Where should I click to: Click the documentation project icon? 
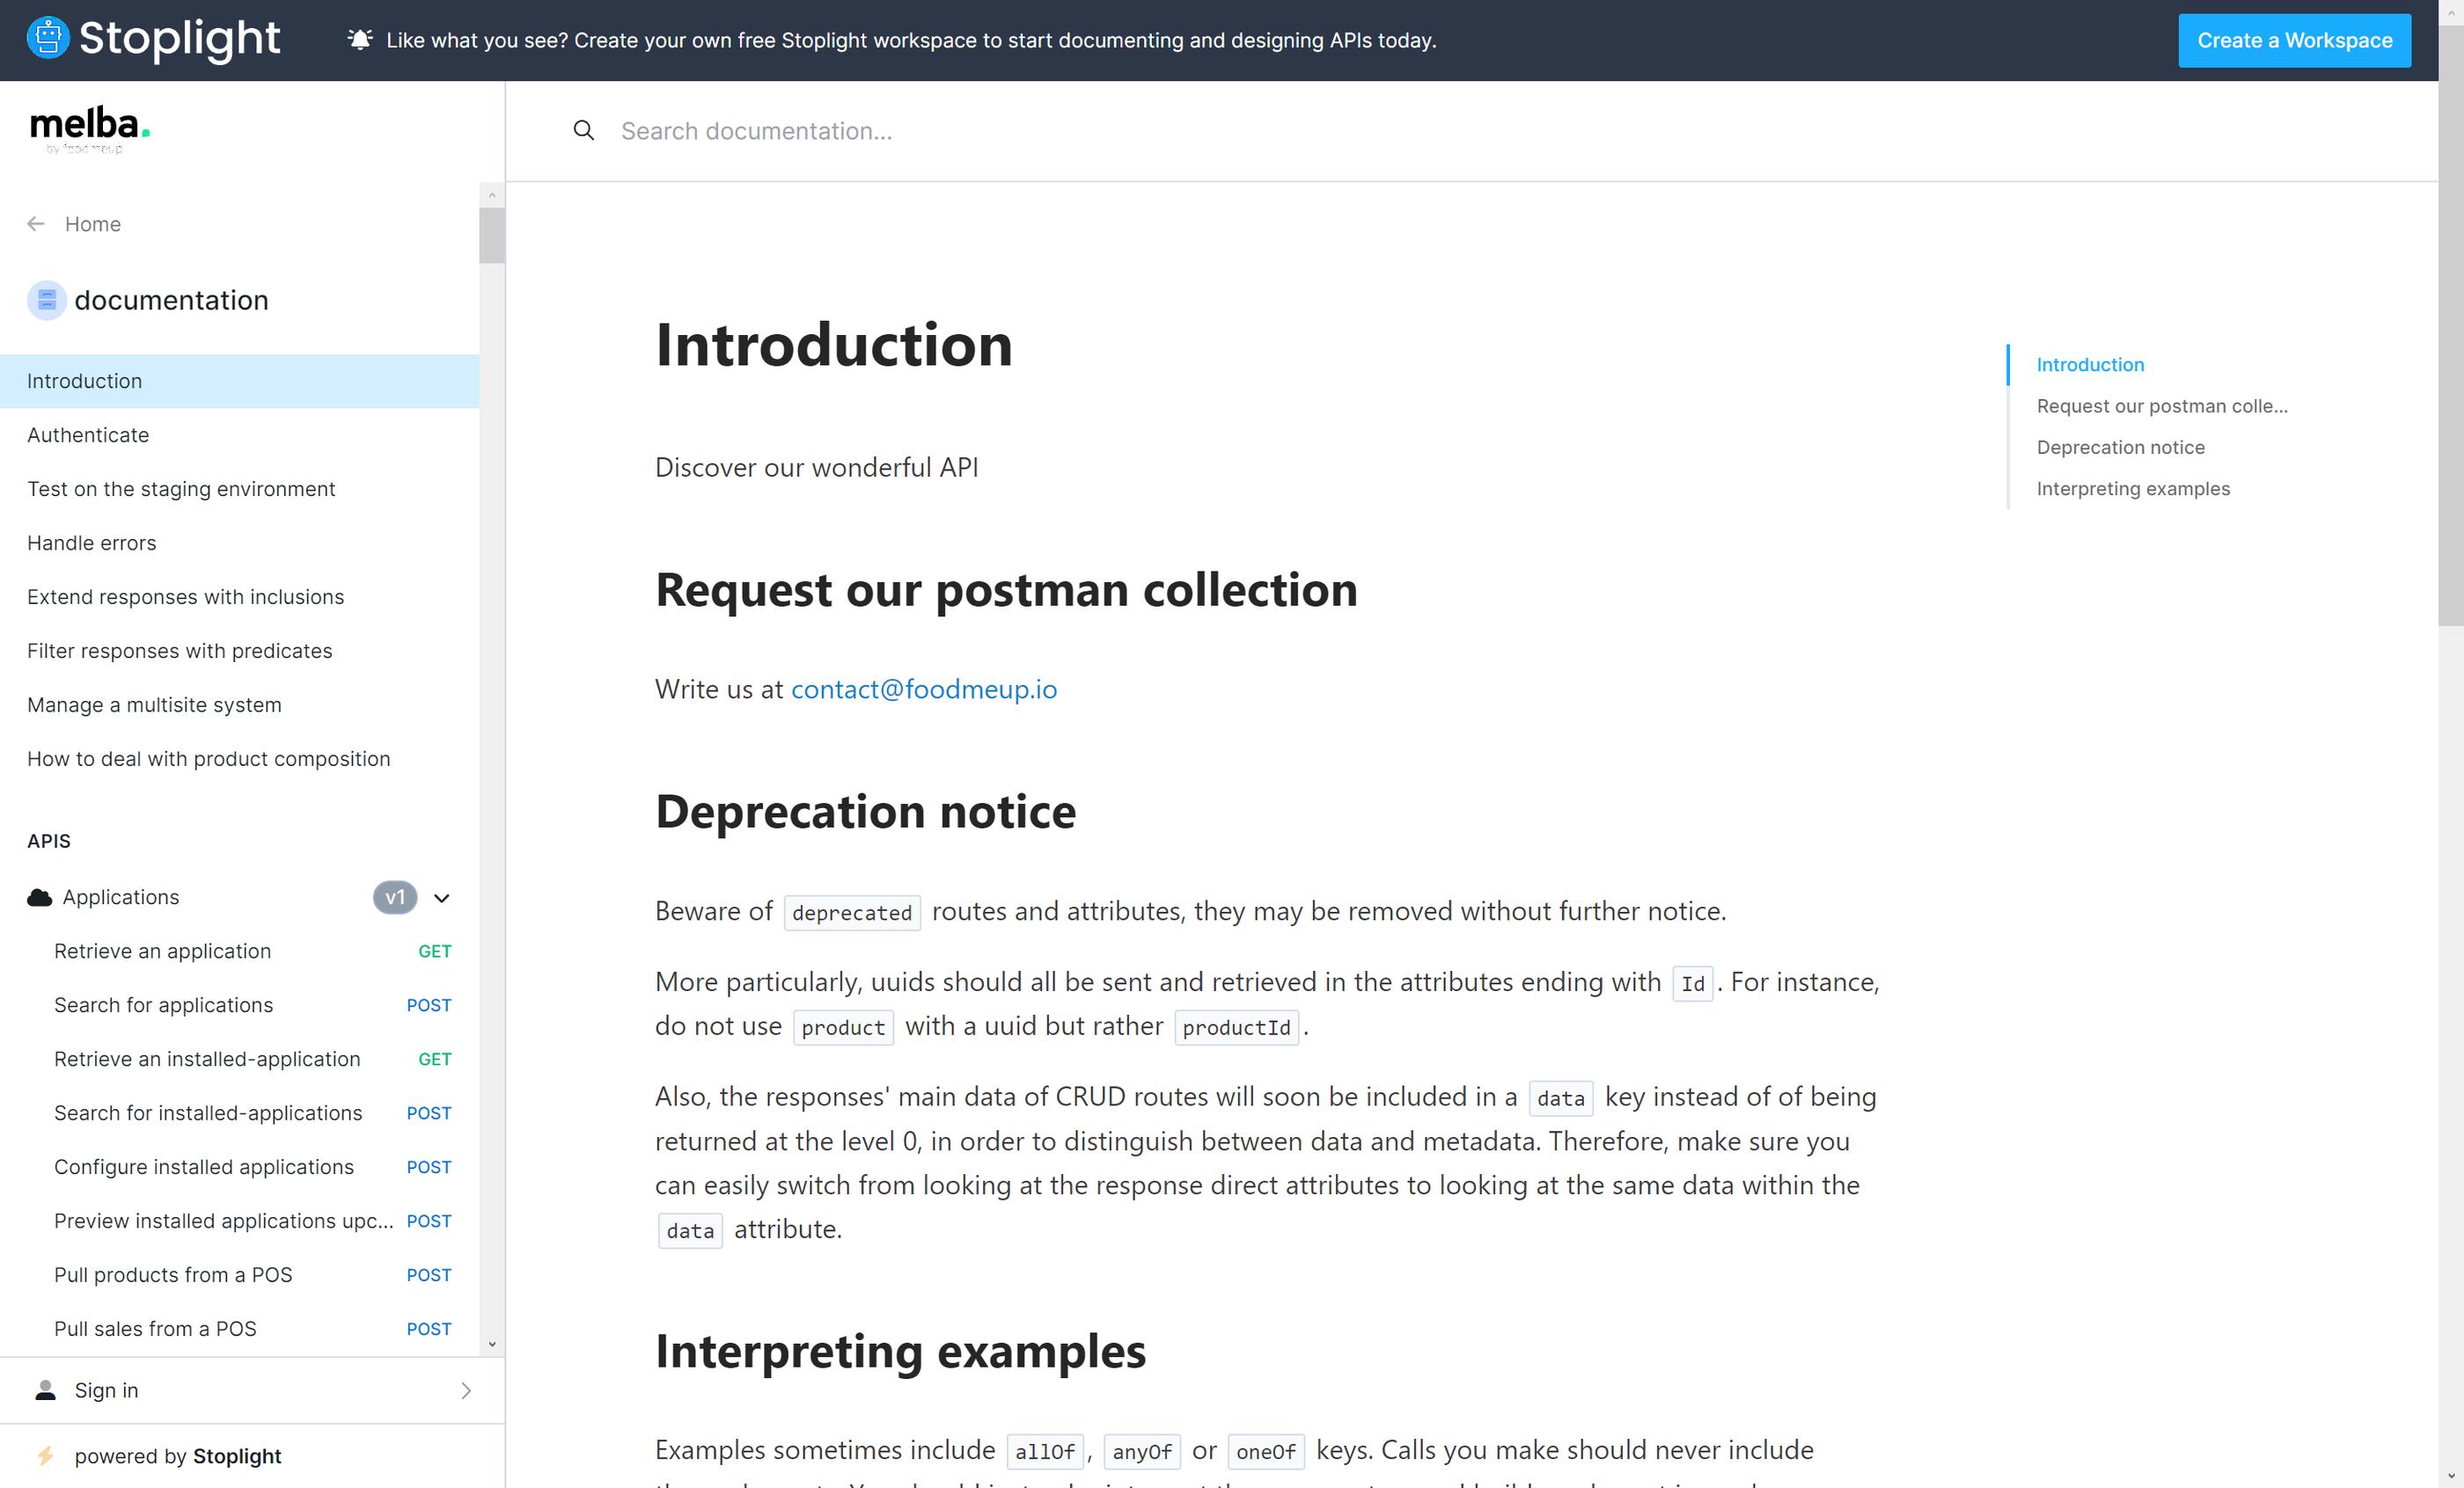pos(47,300)
